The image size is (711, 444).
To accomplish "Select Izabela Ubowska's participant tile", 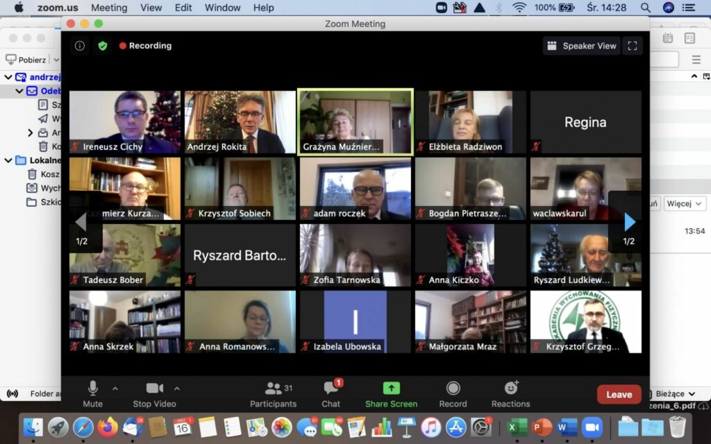I will (355, 322).
